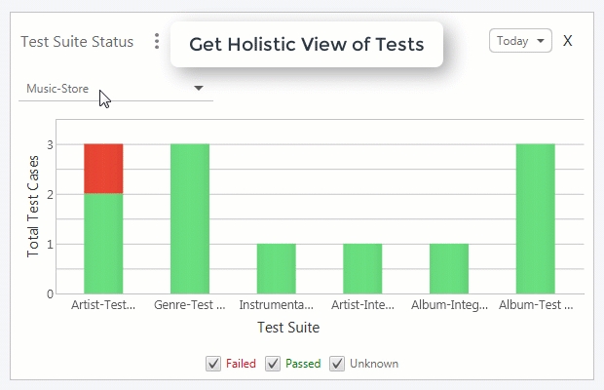The width and height of the screenshot is (604, 390).
Task: Click the Test Suite Status title
Action: click(77, 41)
